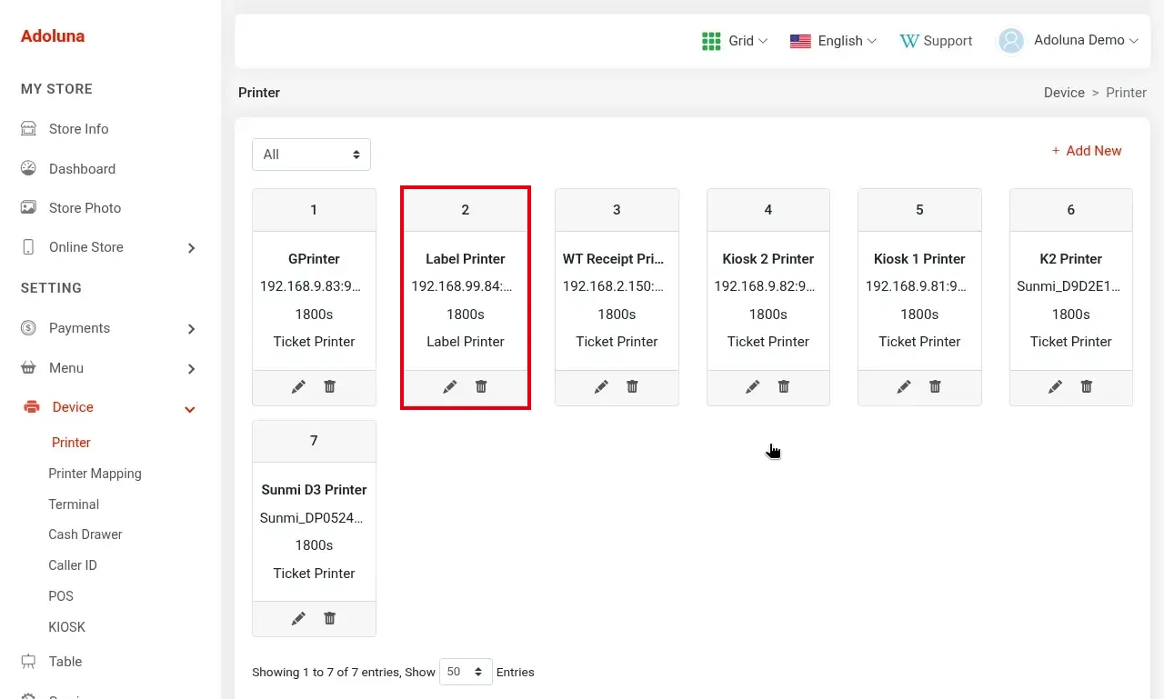Edit the WT Receipt printer card
The height and width of the screenshot is (699, 1164).
click(601, 386)
